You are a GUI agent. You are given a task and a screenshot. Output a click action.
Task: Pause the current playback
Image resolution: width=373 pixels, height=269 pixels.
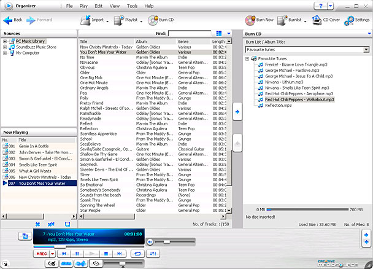pyautogui.click(x=77, y=254)
